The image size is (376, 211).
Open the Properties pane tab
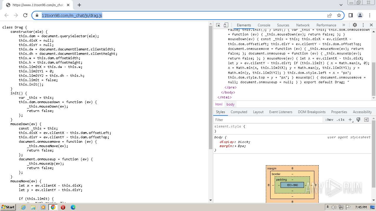pos(339,112)
